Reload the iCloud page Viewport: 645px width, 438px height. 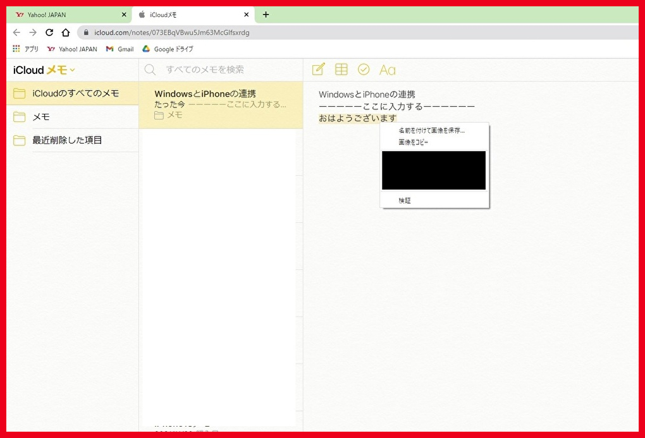(49, 32)
